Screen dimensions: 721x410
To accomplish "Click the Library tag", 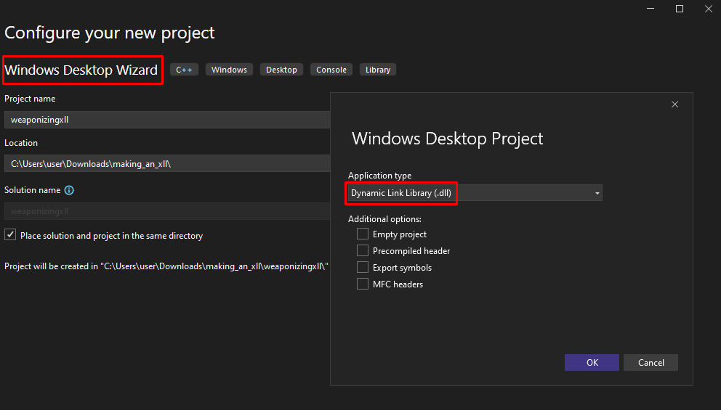I will click(377, 70).
